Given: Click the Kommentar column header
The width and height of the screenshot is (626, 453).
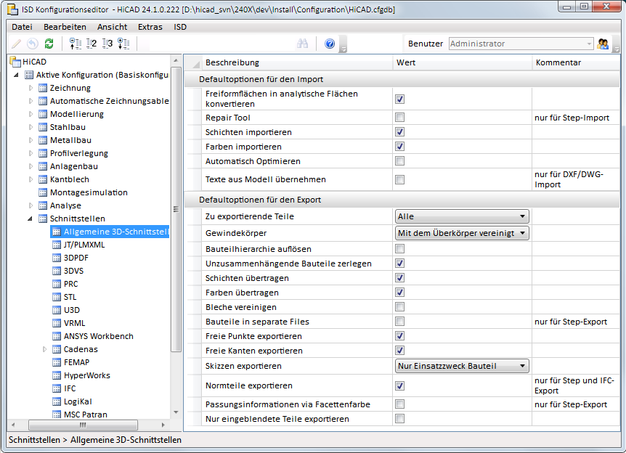Looking at the screenshot, I should tap(576, 62).
